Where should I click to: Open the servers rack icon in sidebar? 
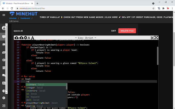click(x=4, y=68)
